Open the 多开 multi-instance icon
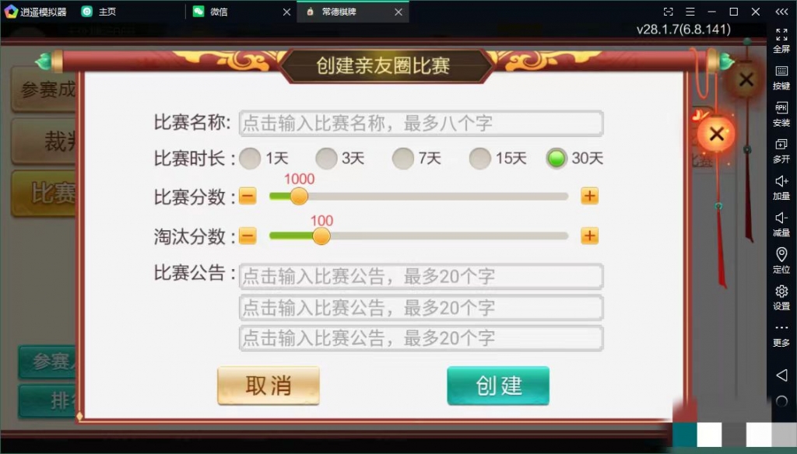Image resolution: width=797 pixels, height=454 pixels. coord(781,152)
